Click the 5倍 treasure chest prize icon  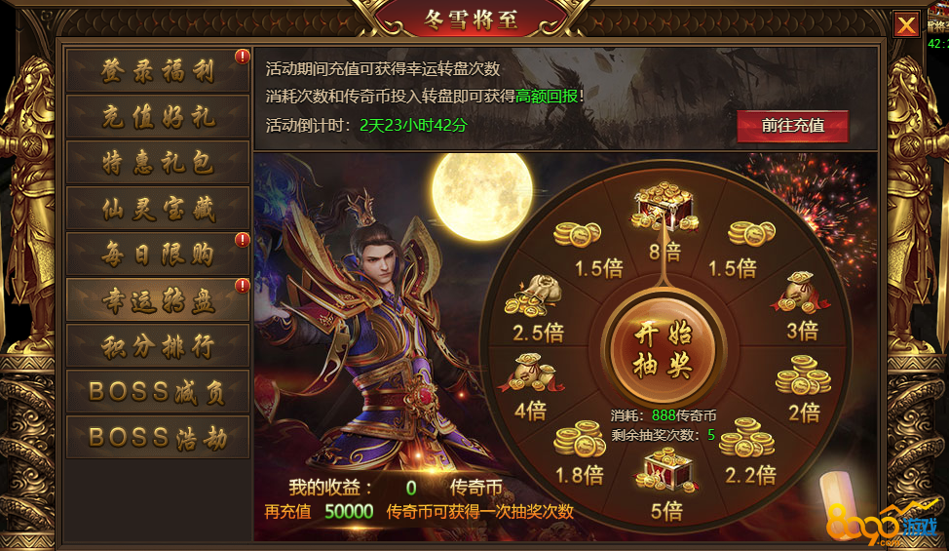point(665,470)
